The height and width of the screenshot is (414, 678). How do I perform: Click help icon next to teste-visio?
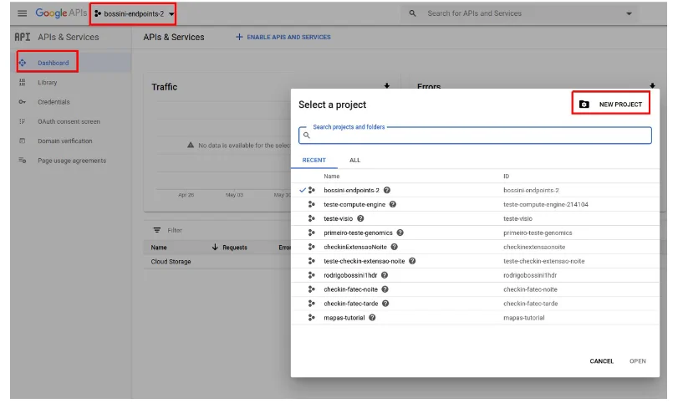360,218
